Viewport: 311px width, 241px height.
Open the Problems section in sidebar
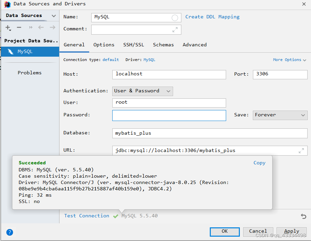[29, 73]
